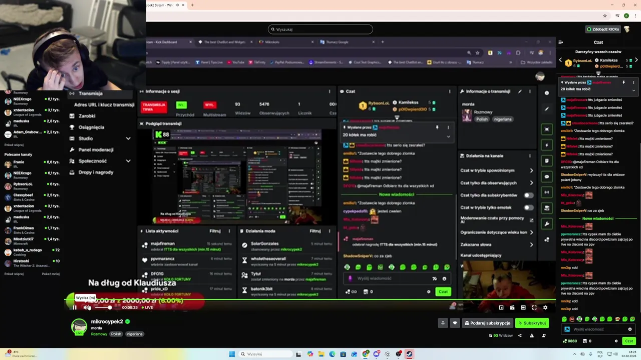Open browser menu three dots
Image resolution: width=641 pixels, height=360 pixels.
pos(635,15)
